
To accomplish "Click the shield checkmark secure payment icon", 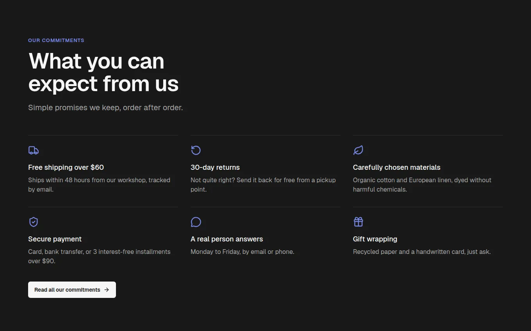I will (x=34, y=222).
